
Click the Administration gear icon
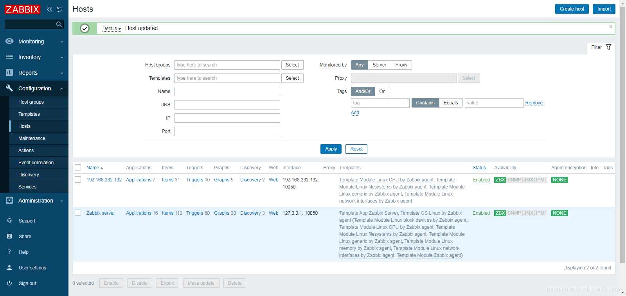click(9, 200)
